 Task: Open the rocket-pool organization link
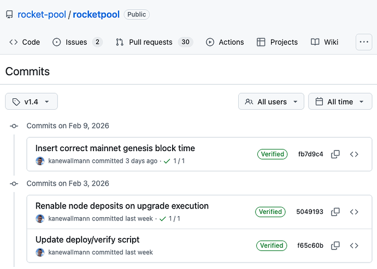[x=42, y=14]
